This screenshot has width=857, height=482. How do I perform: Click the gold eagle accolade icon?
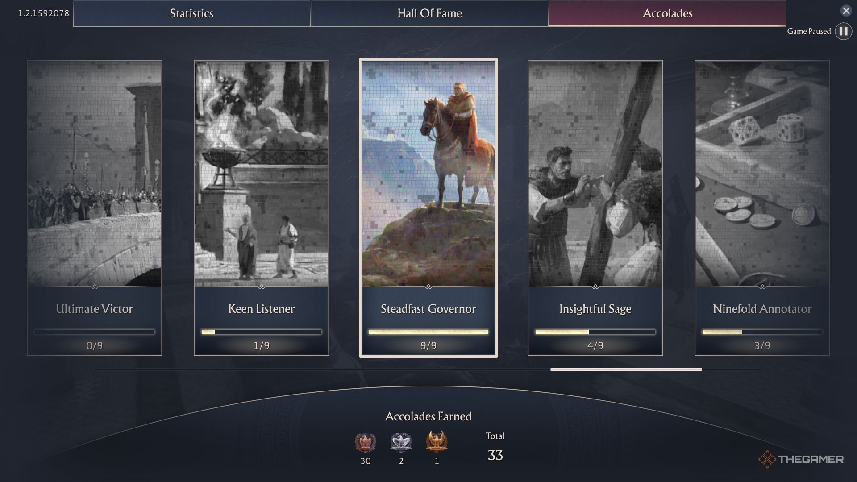point(437,442)
